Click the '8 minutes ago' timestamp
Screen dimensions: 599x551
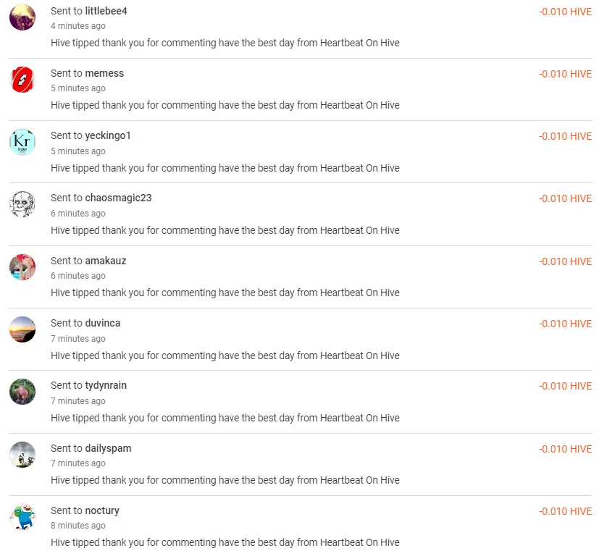pos(78,526)
